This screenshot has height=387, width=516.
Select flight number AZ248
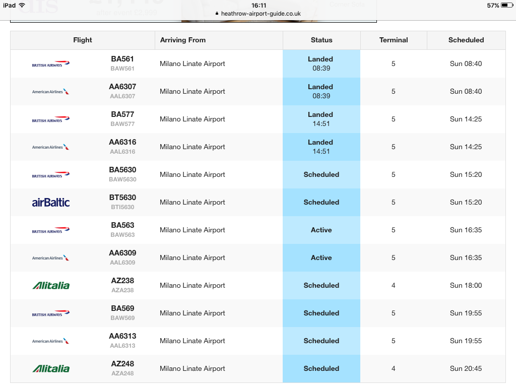pyautogui.click(x=122, y=364)
